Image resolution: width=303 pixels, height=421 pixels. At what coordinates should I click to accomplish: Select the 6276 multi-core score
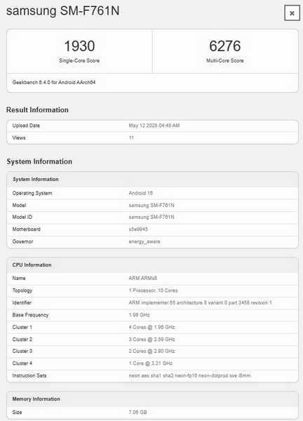[x=225, y=46]
